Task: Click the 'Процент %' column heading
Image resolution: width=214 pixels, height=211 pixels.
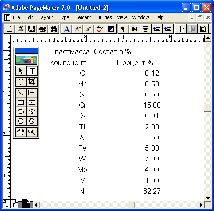Action: [x=135, y=63]
